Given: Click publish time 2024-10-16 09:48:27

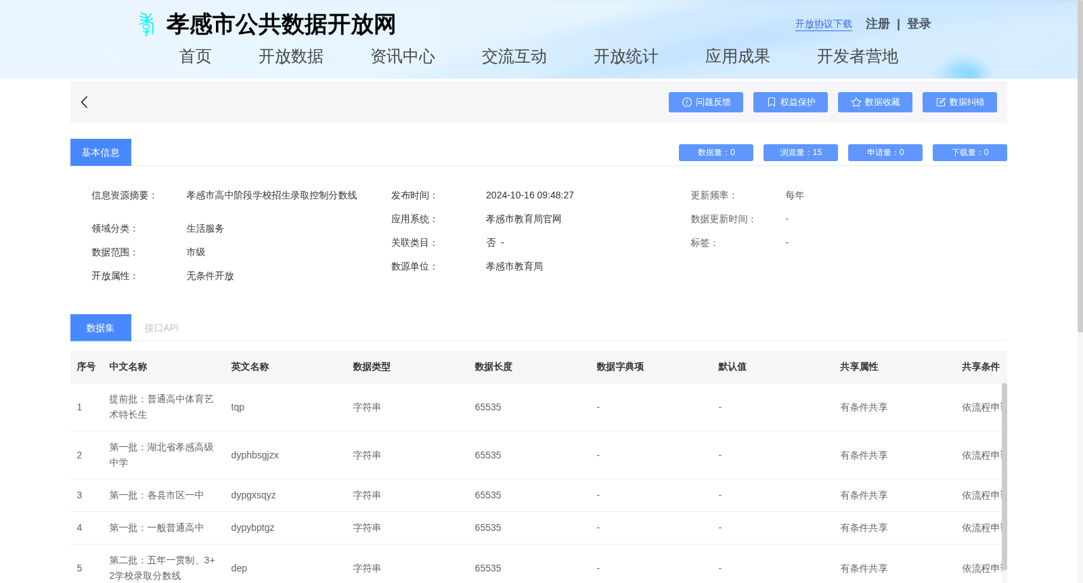Looking at the screenshot, I should (530, 195).
